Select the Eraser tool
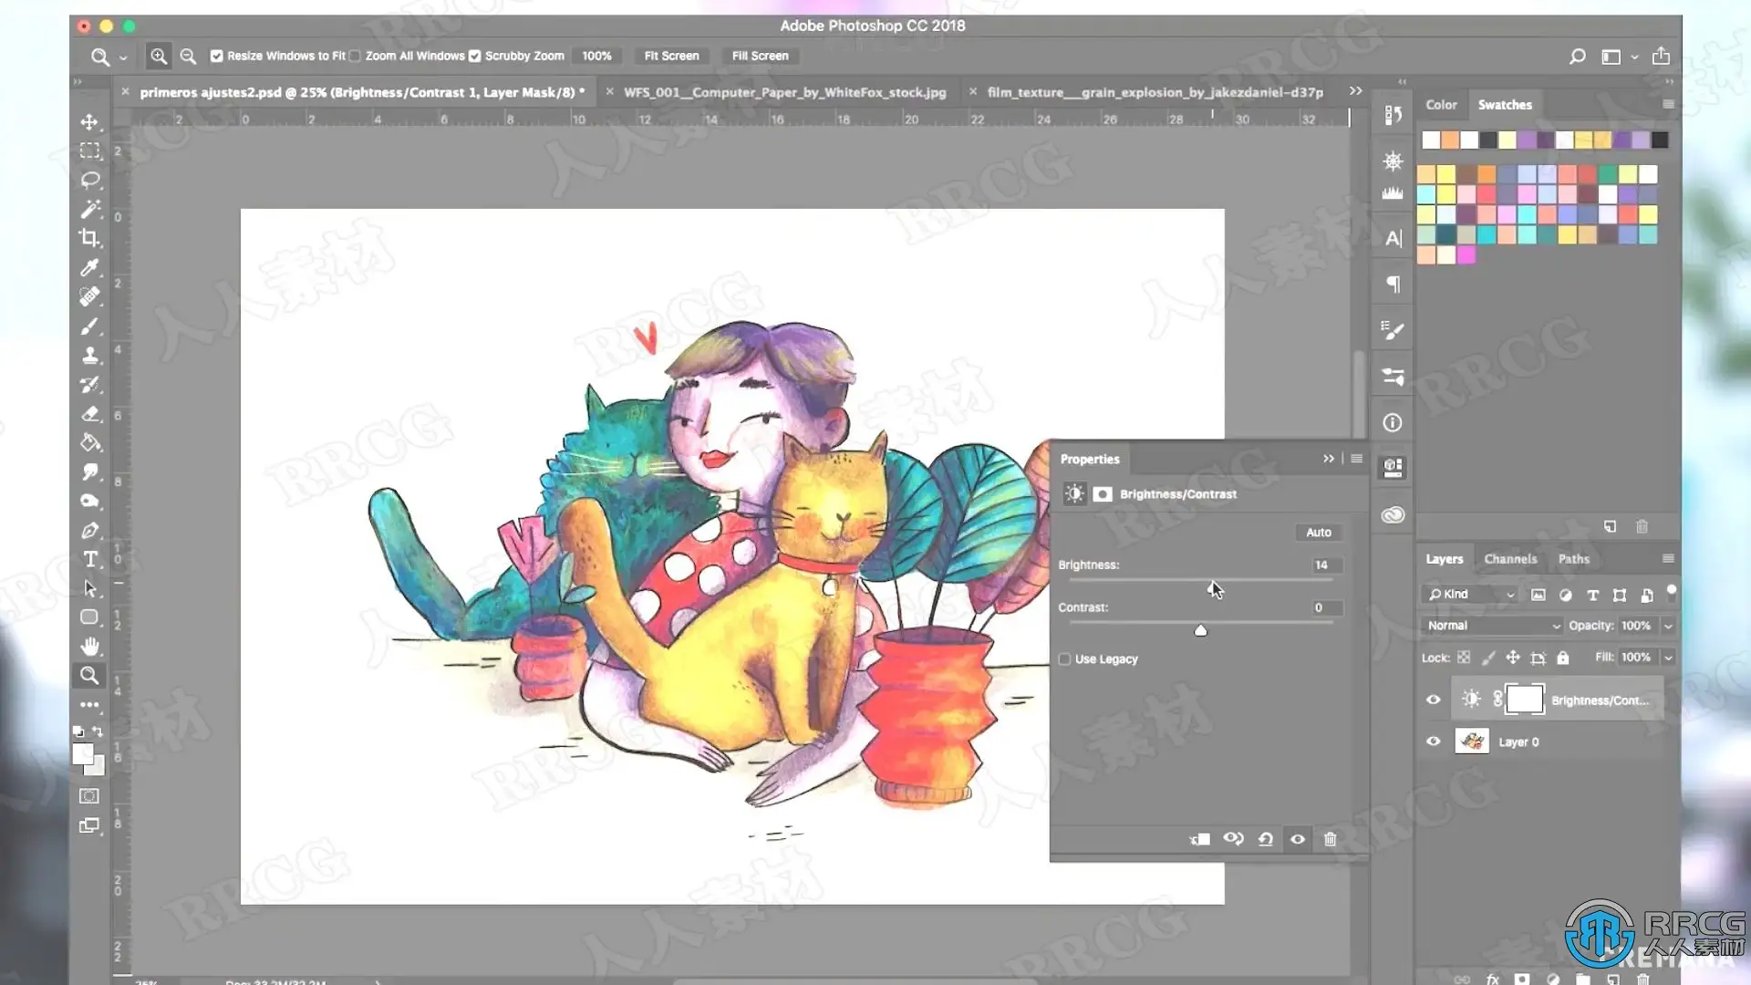Viewport: 1751px width, 985px height. click(89, 413)
